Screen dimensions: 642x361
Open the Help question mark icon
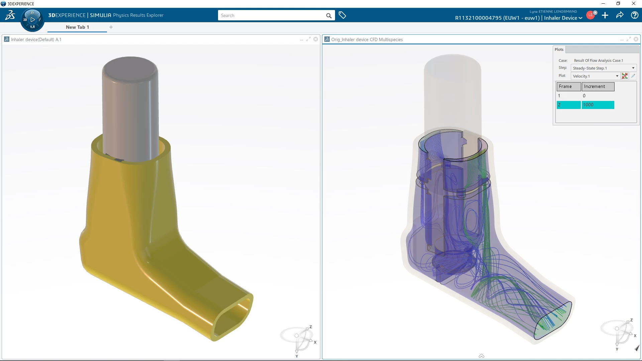click(634, 15)
